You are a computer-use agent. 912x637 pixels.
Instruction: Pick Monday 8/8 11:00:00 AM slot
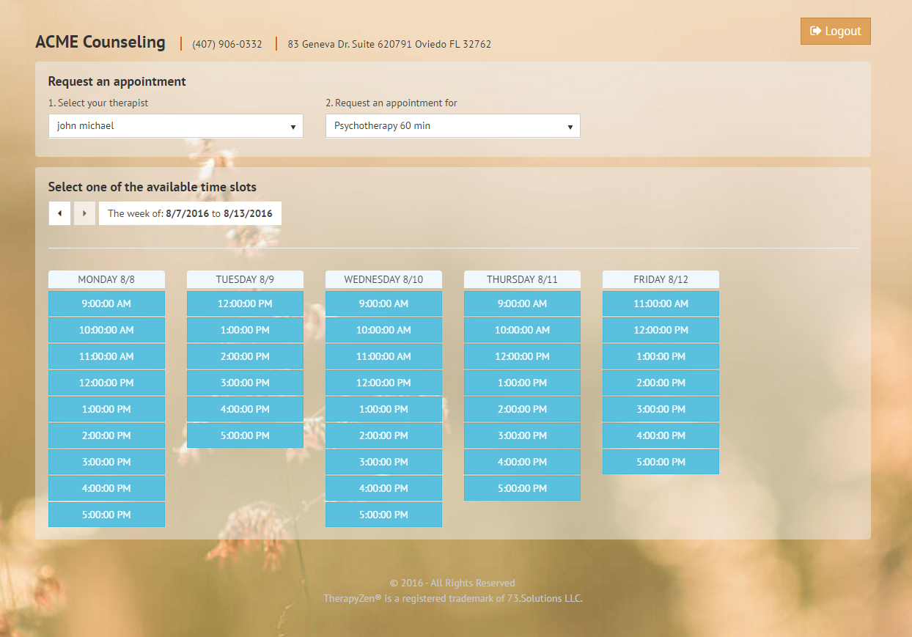pyautogui.click(x=106, y=356)
